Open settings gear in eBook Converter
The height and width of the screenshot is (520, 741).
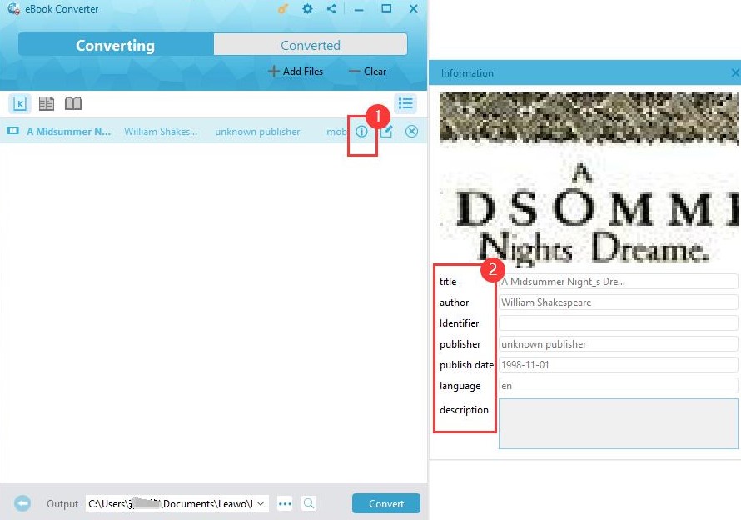[x=307, y=8]
